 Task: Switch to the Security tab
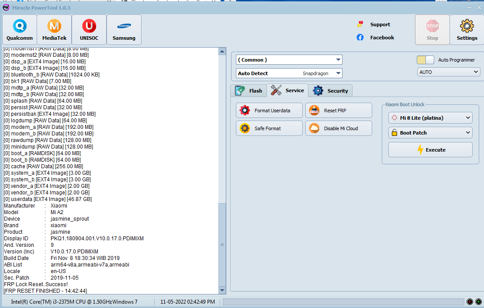click(x=330, y=91)
